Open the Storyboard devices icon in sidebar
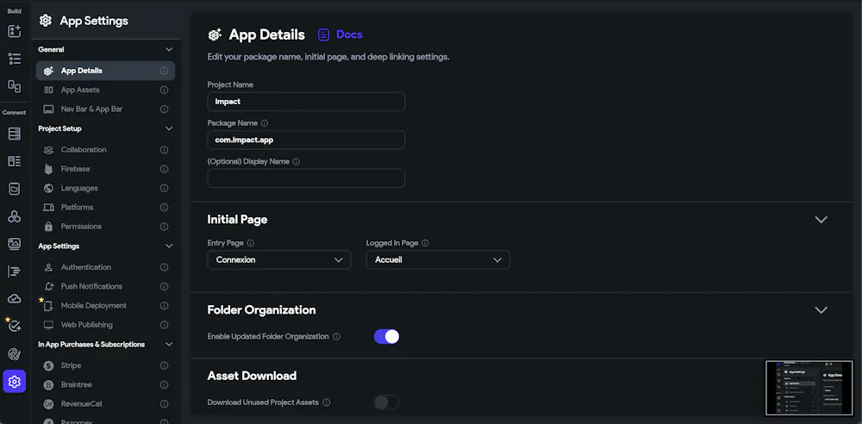Image resolution: width=862 pixels, height=424 pixels. (x=15, y=86)
